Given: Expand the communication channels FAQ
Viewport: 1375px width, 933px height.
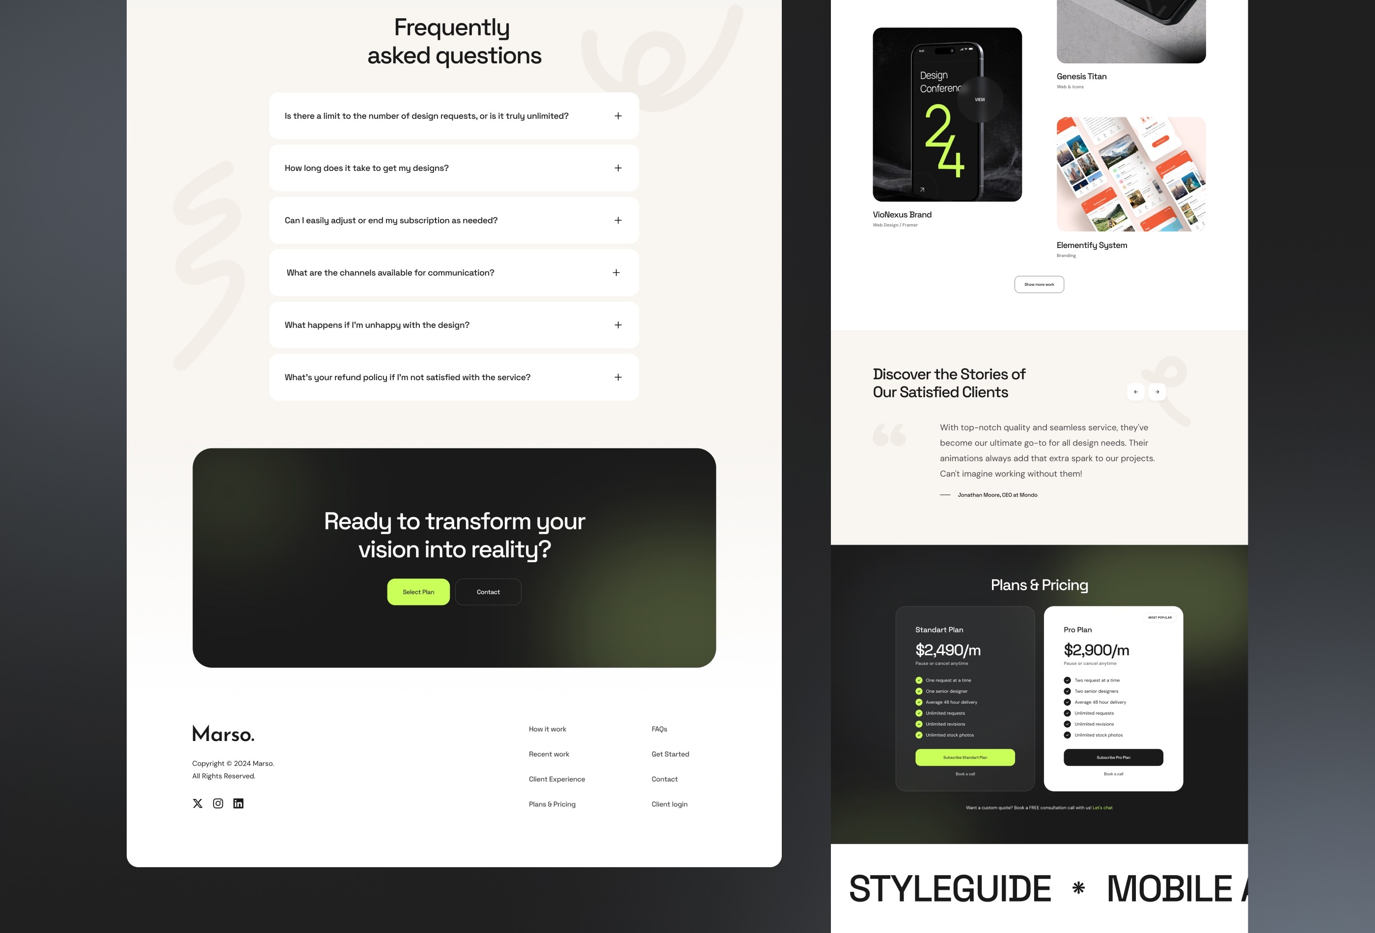Looking at the screenshot, I should point(616,272).
